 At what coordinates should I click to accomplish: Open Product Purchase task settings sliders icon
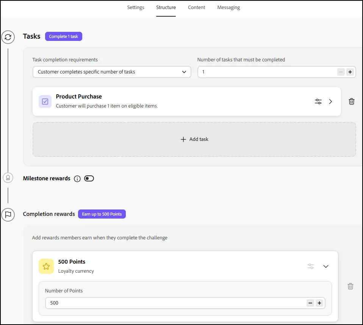(x=318, y=102)
